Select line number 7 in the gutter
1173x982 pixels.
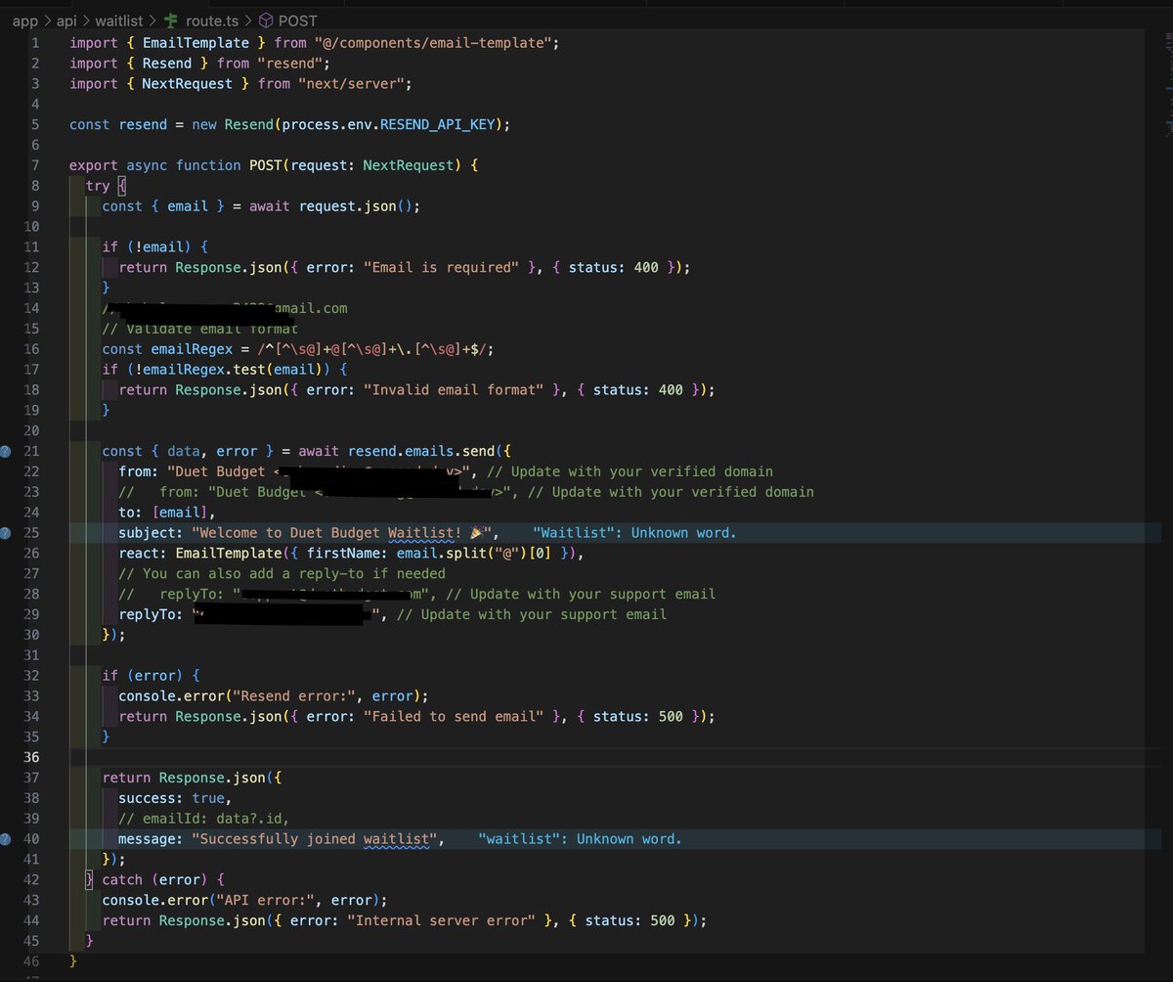click(35, 165)
